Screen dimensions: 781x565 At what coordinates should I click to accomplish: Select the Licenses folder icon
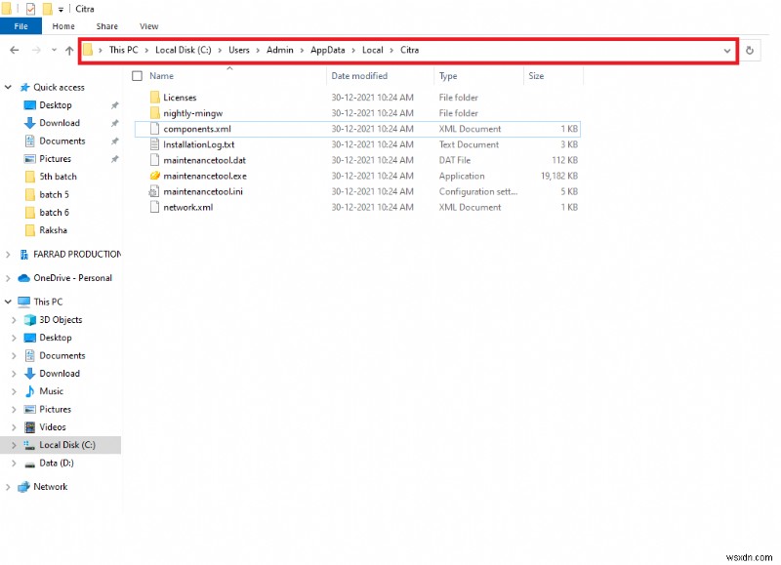155,97
